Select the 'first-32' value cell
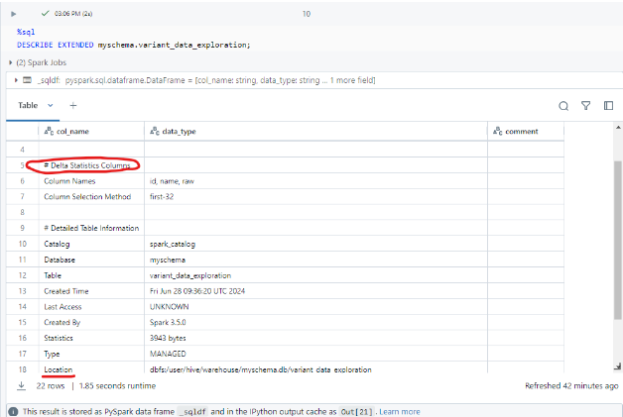The image size is (623, 417). tap(315, 197)
